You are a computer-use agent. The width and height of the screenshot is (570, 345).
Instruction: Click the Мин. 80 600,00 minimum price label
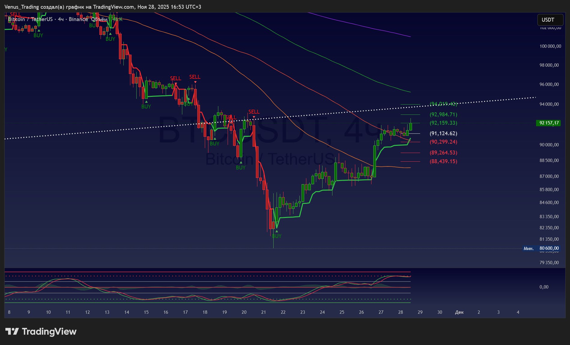point(541,248)
